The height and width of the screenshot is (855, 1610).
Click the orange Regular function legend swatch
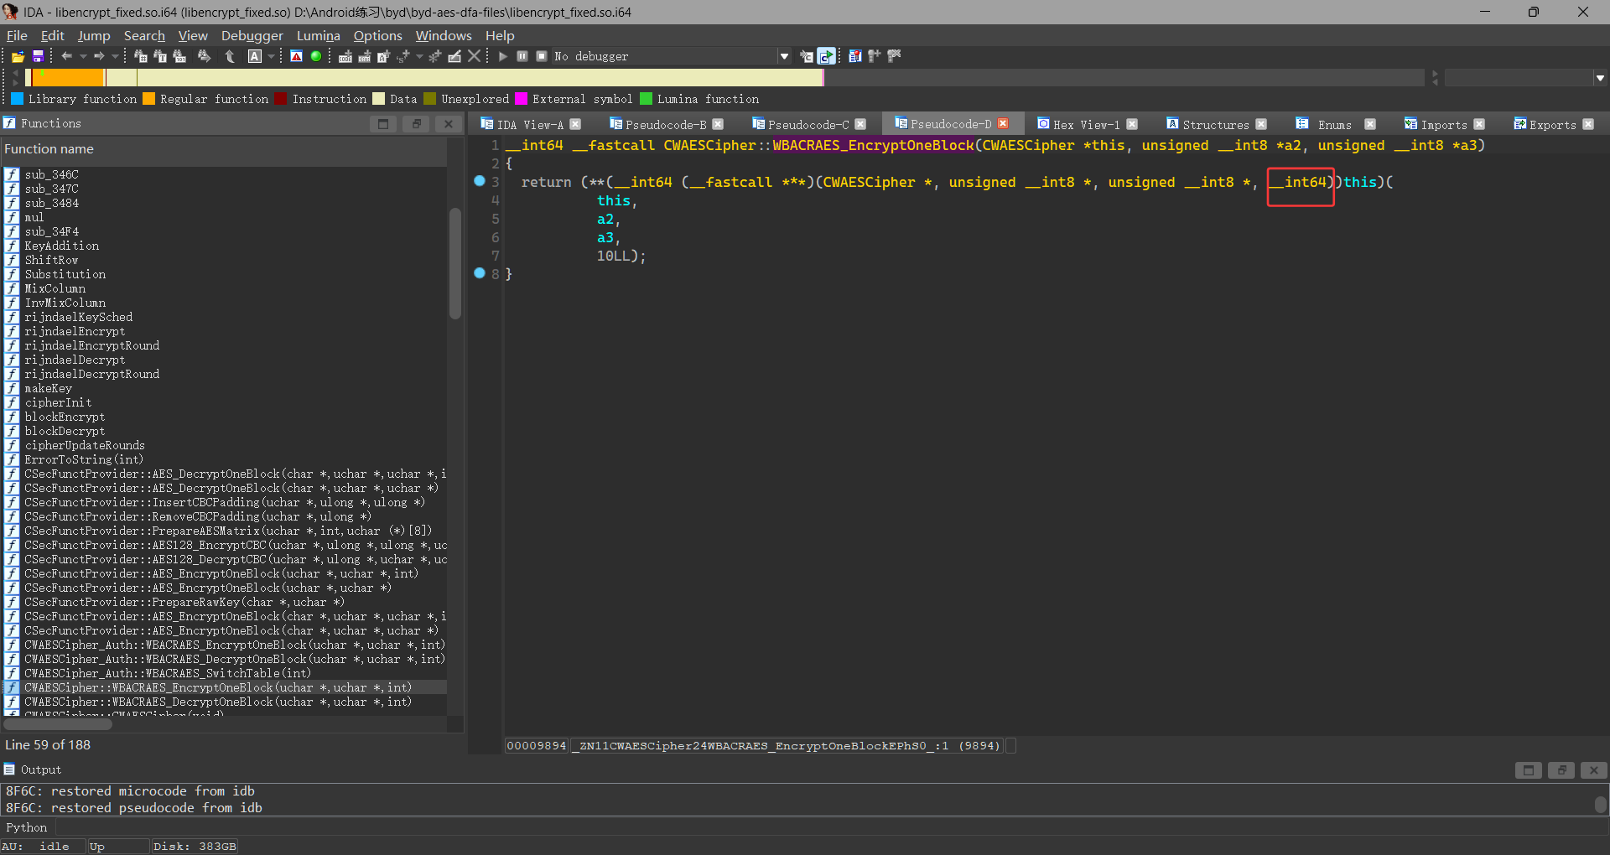click(x=149, y=99)
